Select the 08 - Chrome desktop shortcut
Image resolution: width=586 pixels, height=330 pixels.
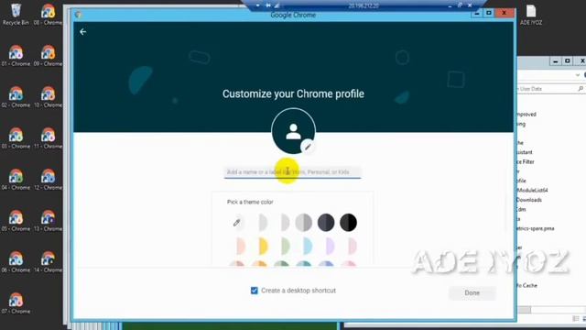(48, 15)
